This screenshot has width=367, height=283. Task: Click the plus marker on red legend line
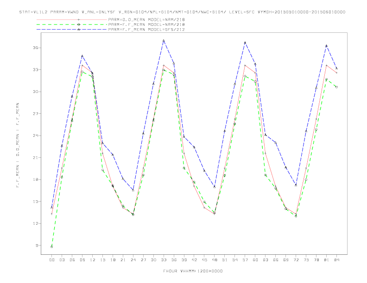(79, 19)
